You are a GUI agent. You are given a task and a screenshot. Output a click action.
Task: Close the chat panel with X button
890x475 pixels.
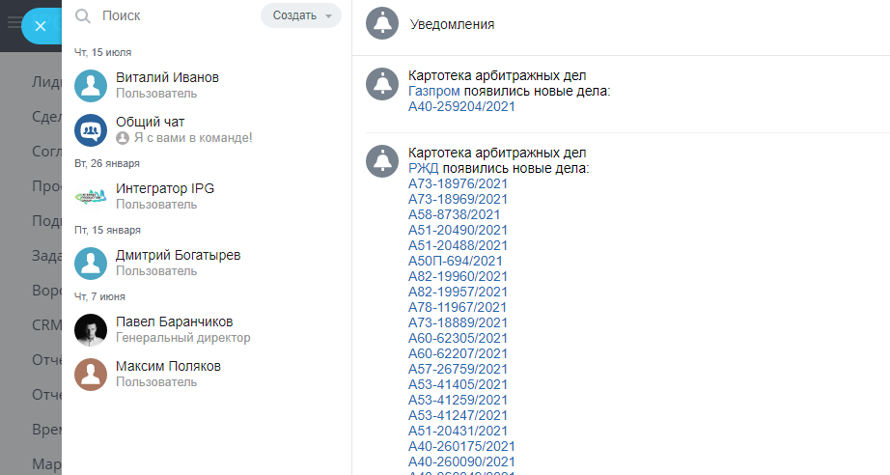40,26
